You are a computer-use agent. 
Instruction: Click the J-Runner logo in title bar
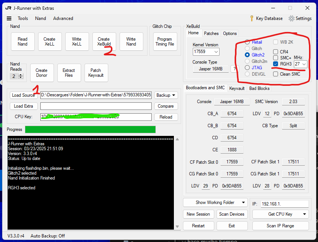coord(8,8)
